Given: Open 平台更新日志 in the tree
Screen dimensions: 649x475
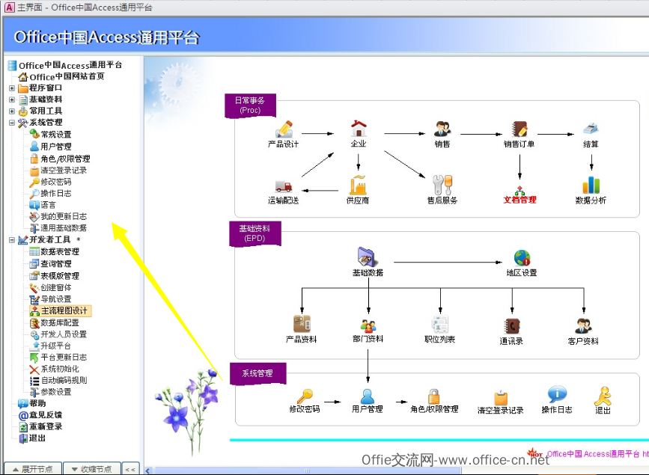Looking at the screenshot, I should pyautogui.click(x=64, y=358).
